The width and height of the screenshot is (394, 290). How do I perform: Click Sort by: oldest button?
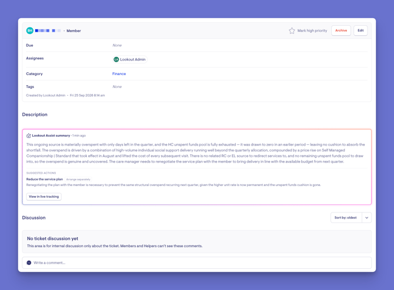click(x=346, y=218)
